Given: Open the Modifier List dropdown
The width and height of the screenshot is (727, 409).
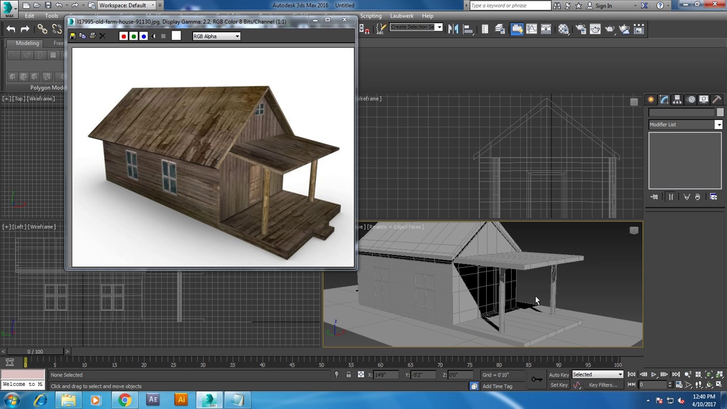Looking at the screenshot, I should (685, 124).
